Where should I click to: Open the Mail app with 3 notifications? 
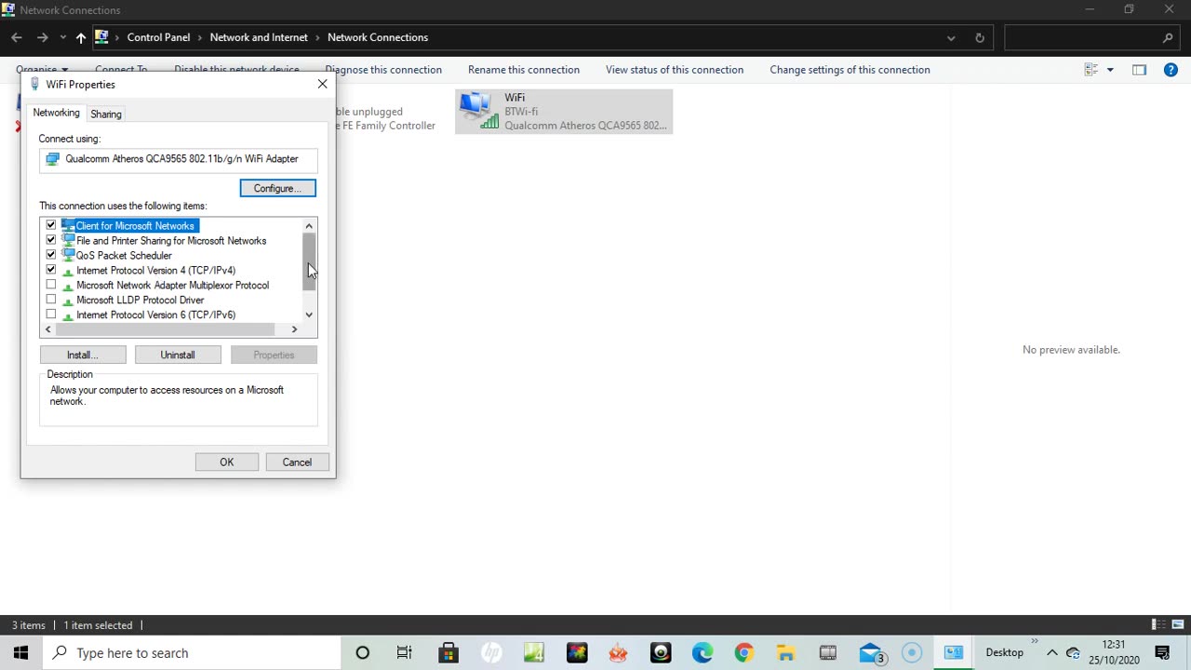[x=871, y=652]
